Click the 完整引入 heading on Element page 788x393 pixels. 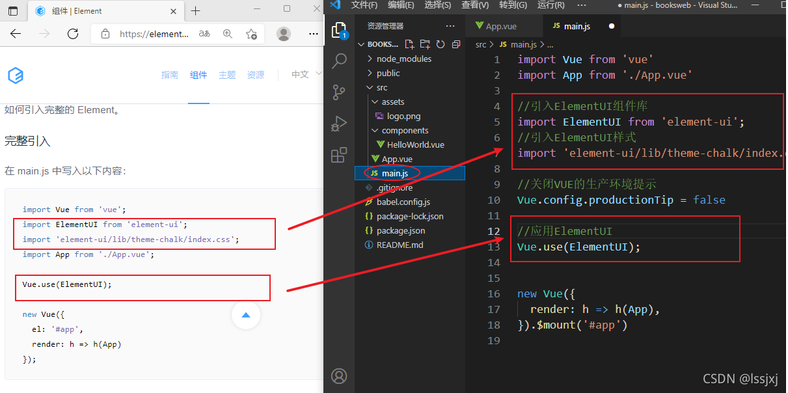tap(27, 141)
